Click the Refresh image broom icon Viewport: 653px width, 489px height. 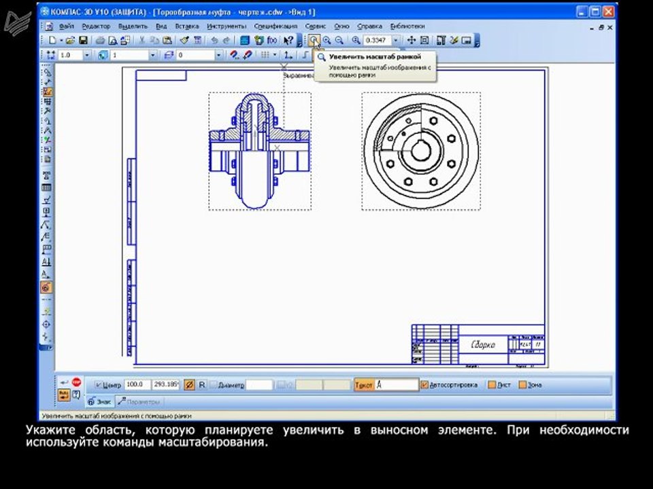(x=454, y=40)
